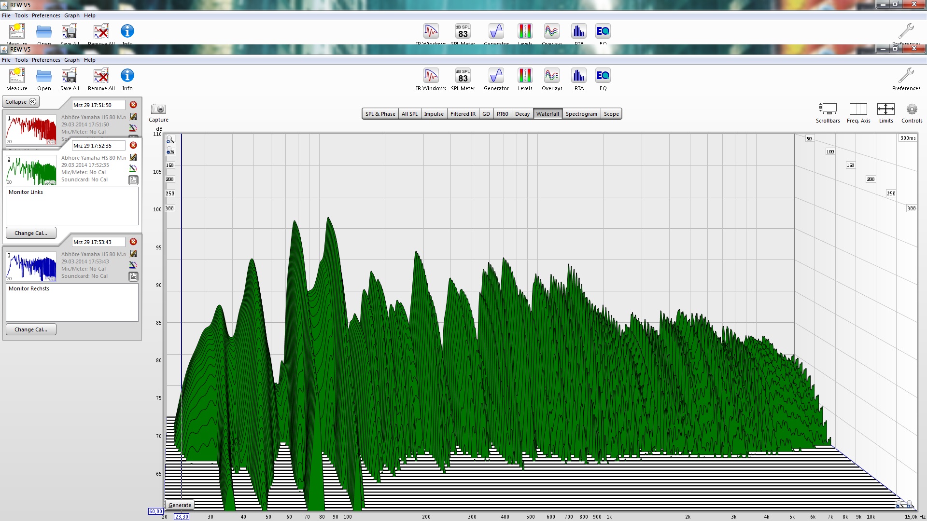
Task: Click Monitor Links notes text area
Action: pos(72,206)
